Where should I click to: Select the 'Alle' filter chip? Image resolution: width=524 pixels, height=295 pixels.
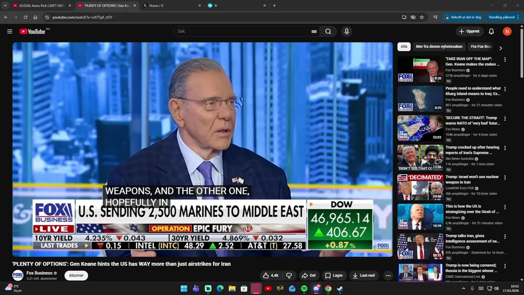[x=404, y=47]
